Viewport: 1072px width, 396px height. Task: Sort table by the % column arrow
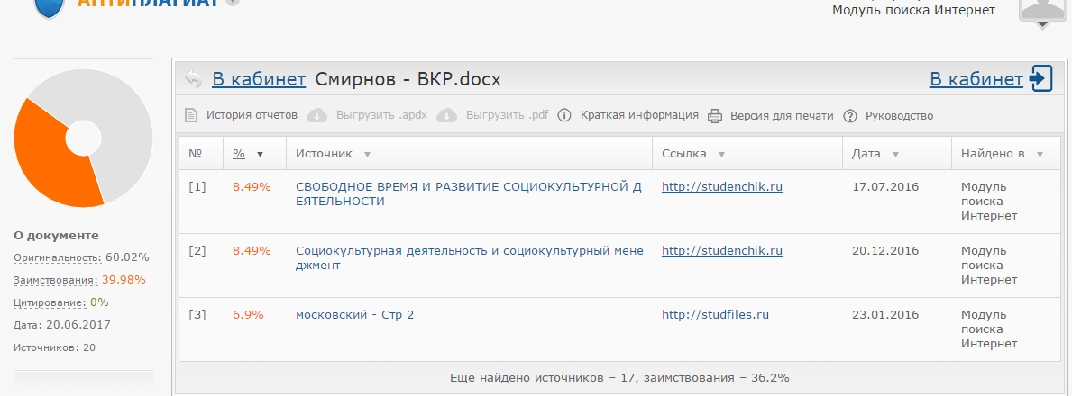(261, 155)
